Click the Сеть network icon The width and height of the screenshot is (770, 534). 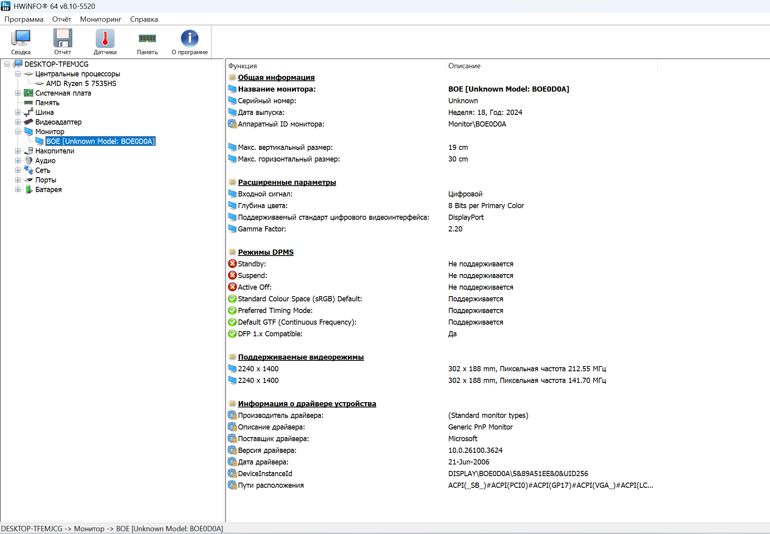pyautogui.click(x=29, y=170)
